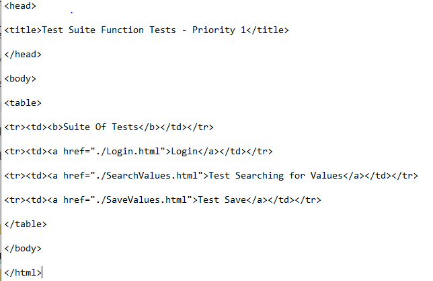Click the 'Test Save' anchor text

pyautogui.click(x=222, y=200)
